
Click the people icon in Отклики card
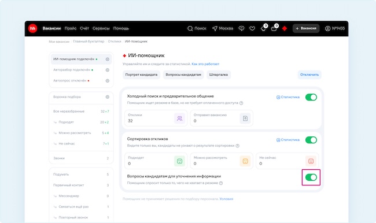click(x=179, y=118)
